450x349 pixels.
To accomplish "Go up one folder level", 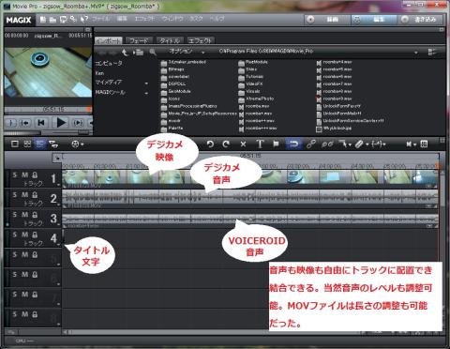I will pos(125,53).
